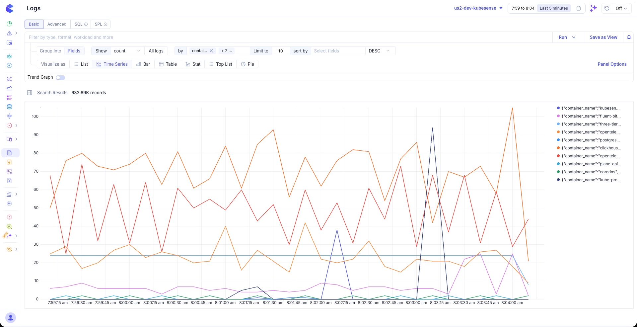Click the Limit to value field

pyautogui.click(x=281, y=51)
